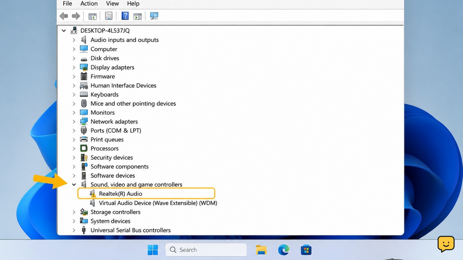Viewport: 463px width, 260px height.
Task: Click the taskbar Search box
Action: coord(206,250)
